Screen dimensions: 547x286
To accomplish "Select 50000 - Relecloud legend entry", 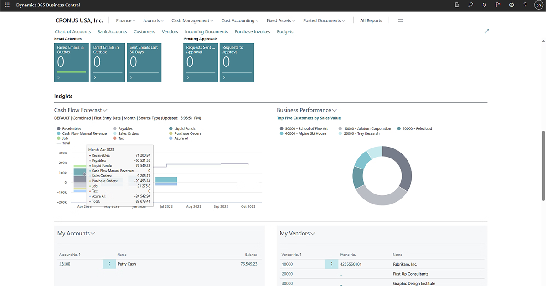I will (x=414, y=129).
